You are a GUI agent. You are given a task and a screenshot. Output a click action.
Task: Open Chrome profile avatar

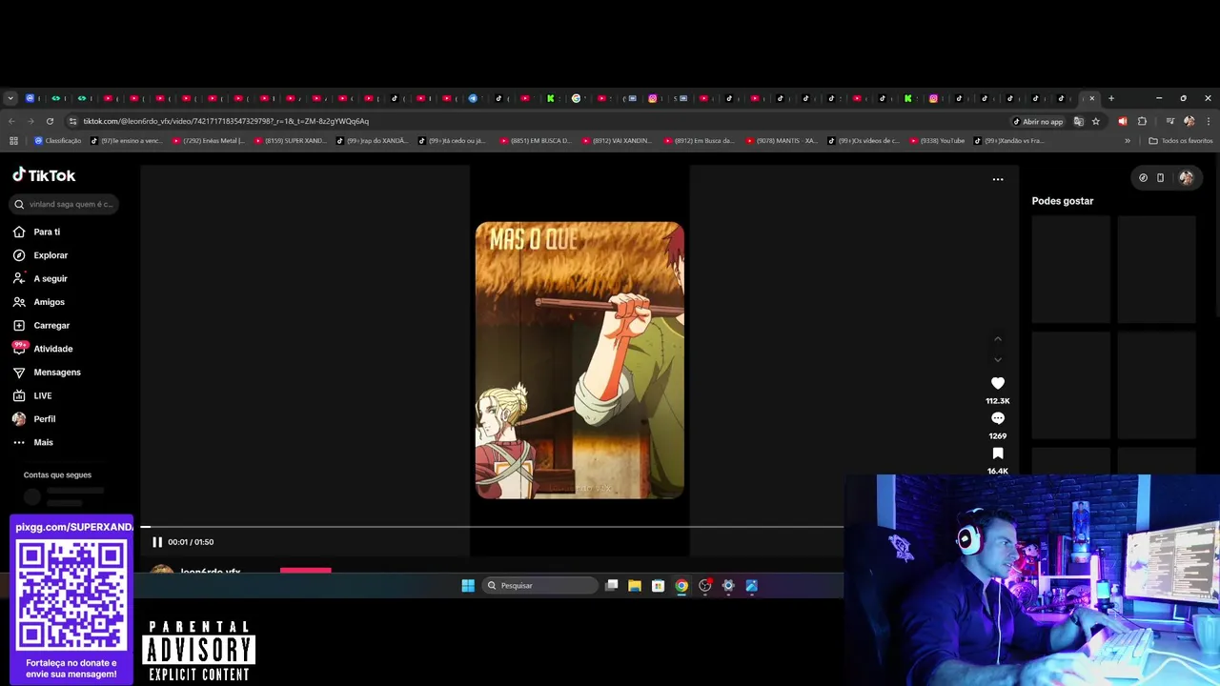point(1189,121)
